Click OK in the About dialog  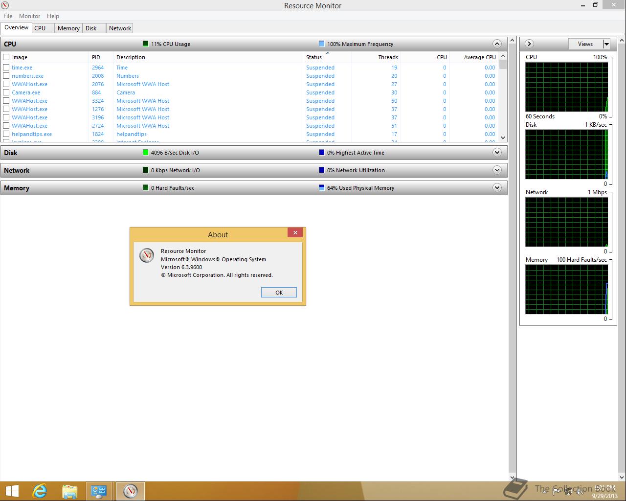point(279,293)
